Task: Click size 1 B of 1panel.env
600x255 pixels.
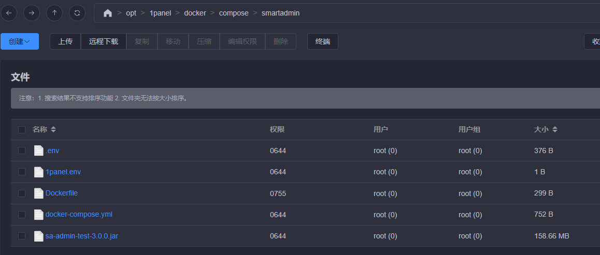Action: tap(539, 172)
